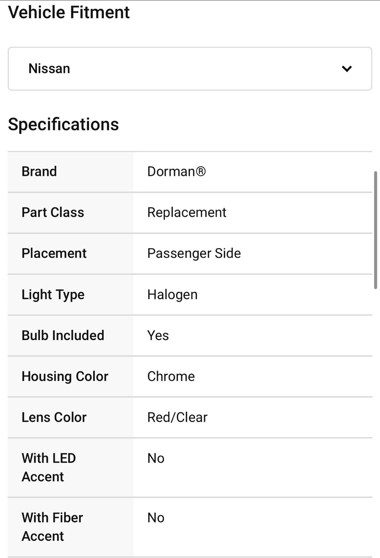This screenshot has width=380, height=558.
Task: Click the Dorman® brand value
Action: (176, 172)
